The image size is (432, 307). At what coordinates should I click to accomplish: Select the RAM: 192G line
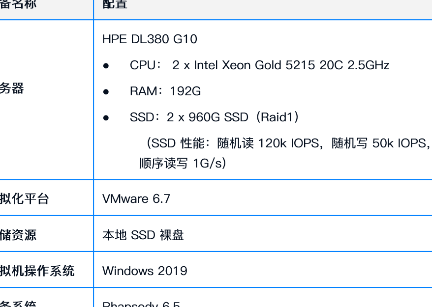point(165,91)
